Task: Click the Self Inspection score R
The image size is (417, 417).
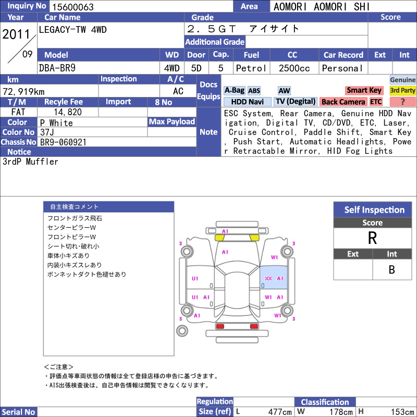Action: click(373, 238)
